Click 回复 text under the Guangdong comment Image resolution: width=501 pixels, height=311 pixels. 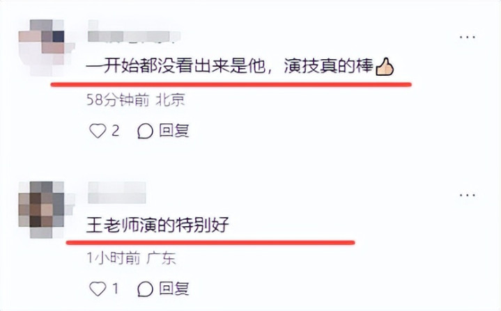174,289
